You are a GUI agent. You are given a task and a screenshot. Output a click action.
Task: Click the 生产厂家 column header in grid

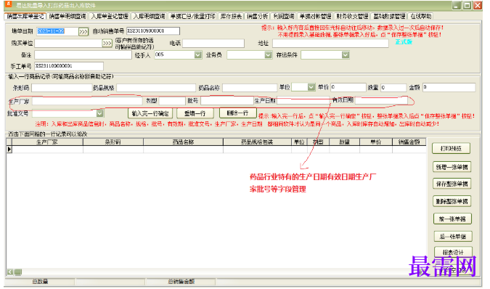[47, 142]
